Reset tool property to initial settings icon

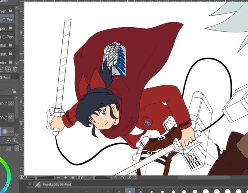tap(8, 141)
